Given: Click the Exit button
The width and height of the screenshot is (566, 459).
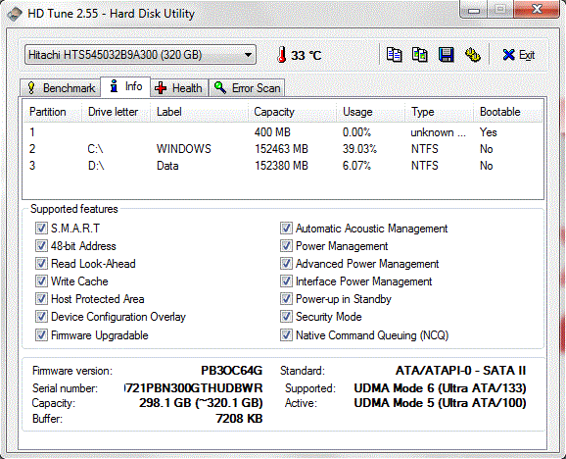Looking at the screenshot, I should [519, 55].
